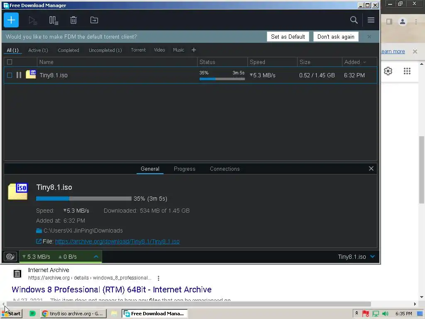Click Internet Archive favicon in search result
The image size is (425, 319).
17,274
